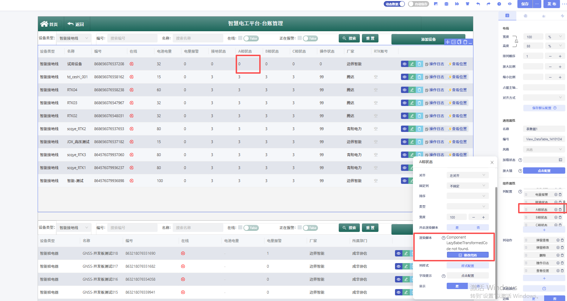Switch to the star tab in right panel
Image resolution: width=567 pixels, height=301 pixels.
tap(543, 16)
